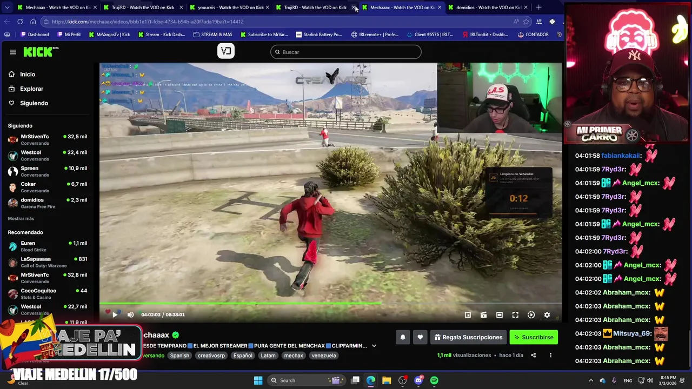Open the Windows Start menu
The image size is (692, 389).
pyautogui.click(x=258, y=380)
